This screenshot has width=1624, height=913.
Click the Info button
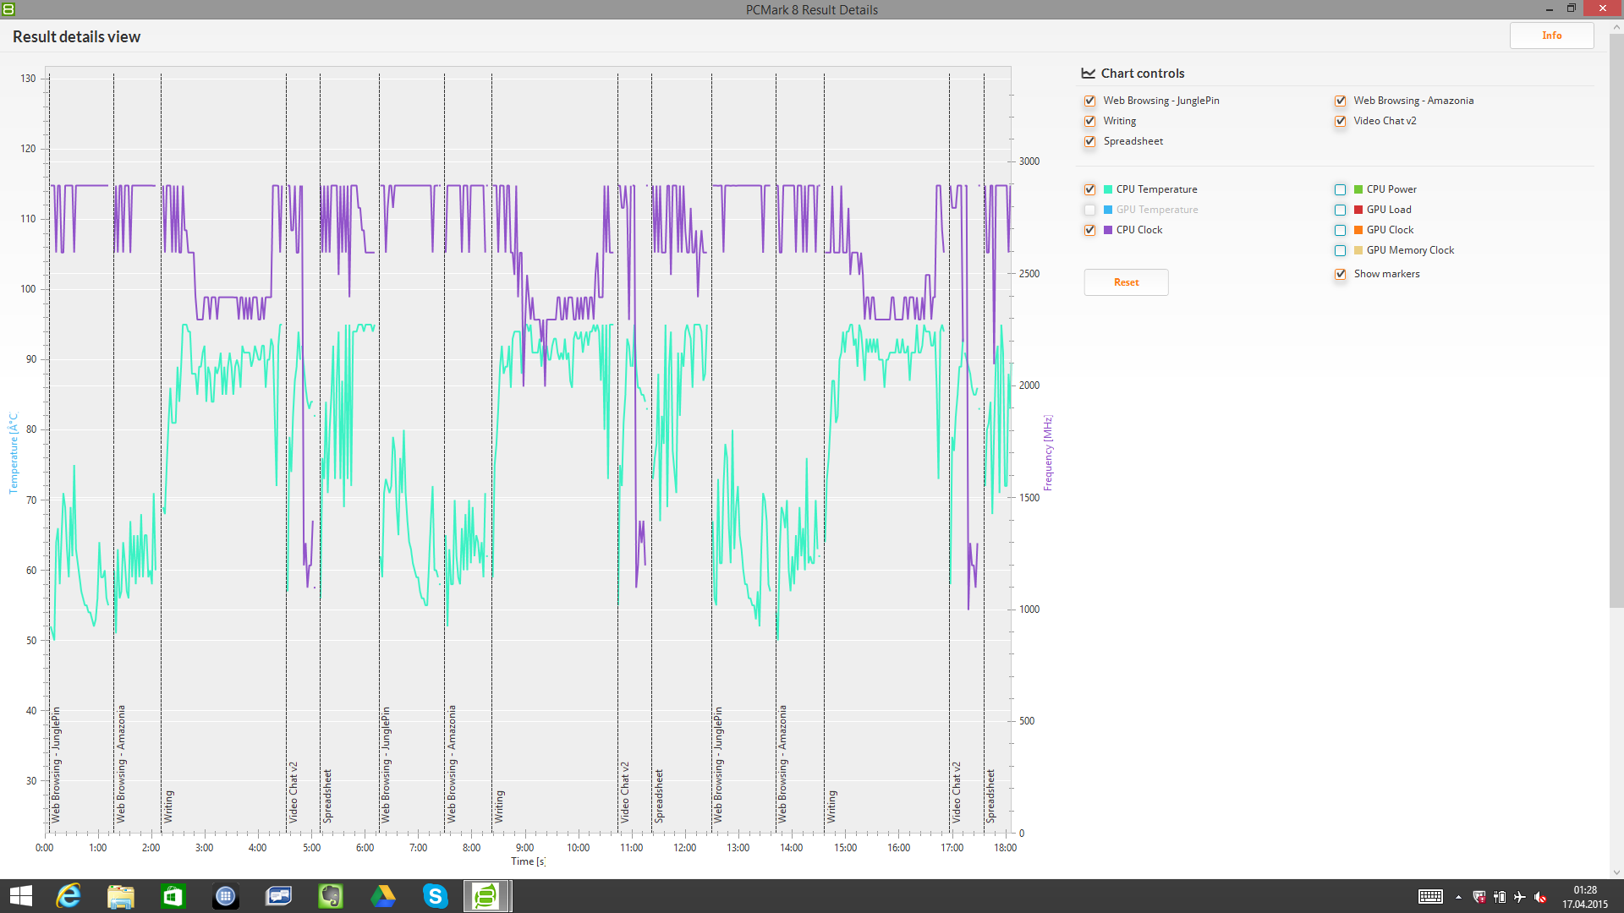coord(1551,36)
